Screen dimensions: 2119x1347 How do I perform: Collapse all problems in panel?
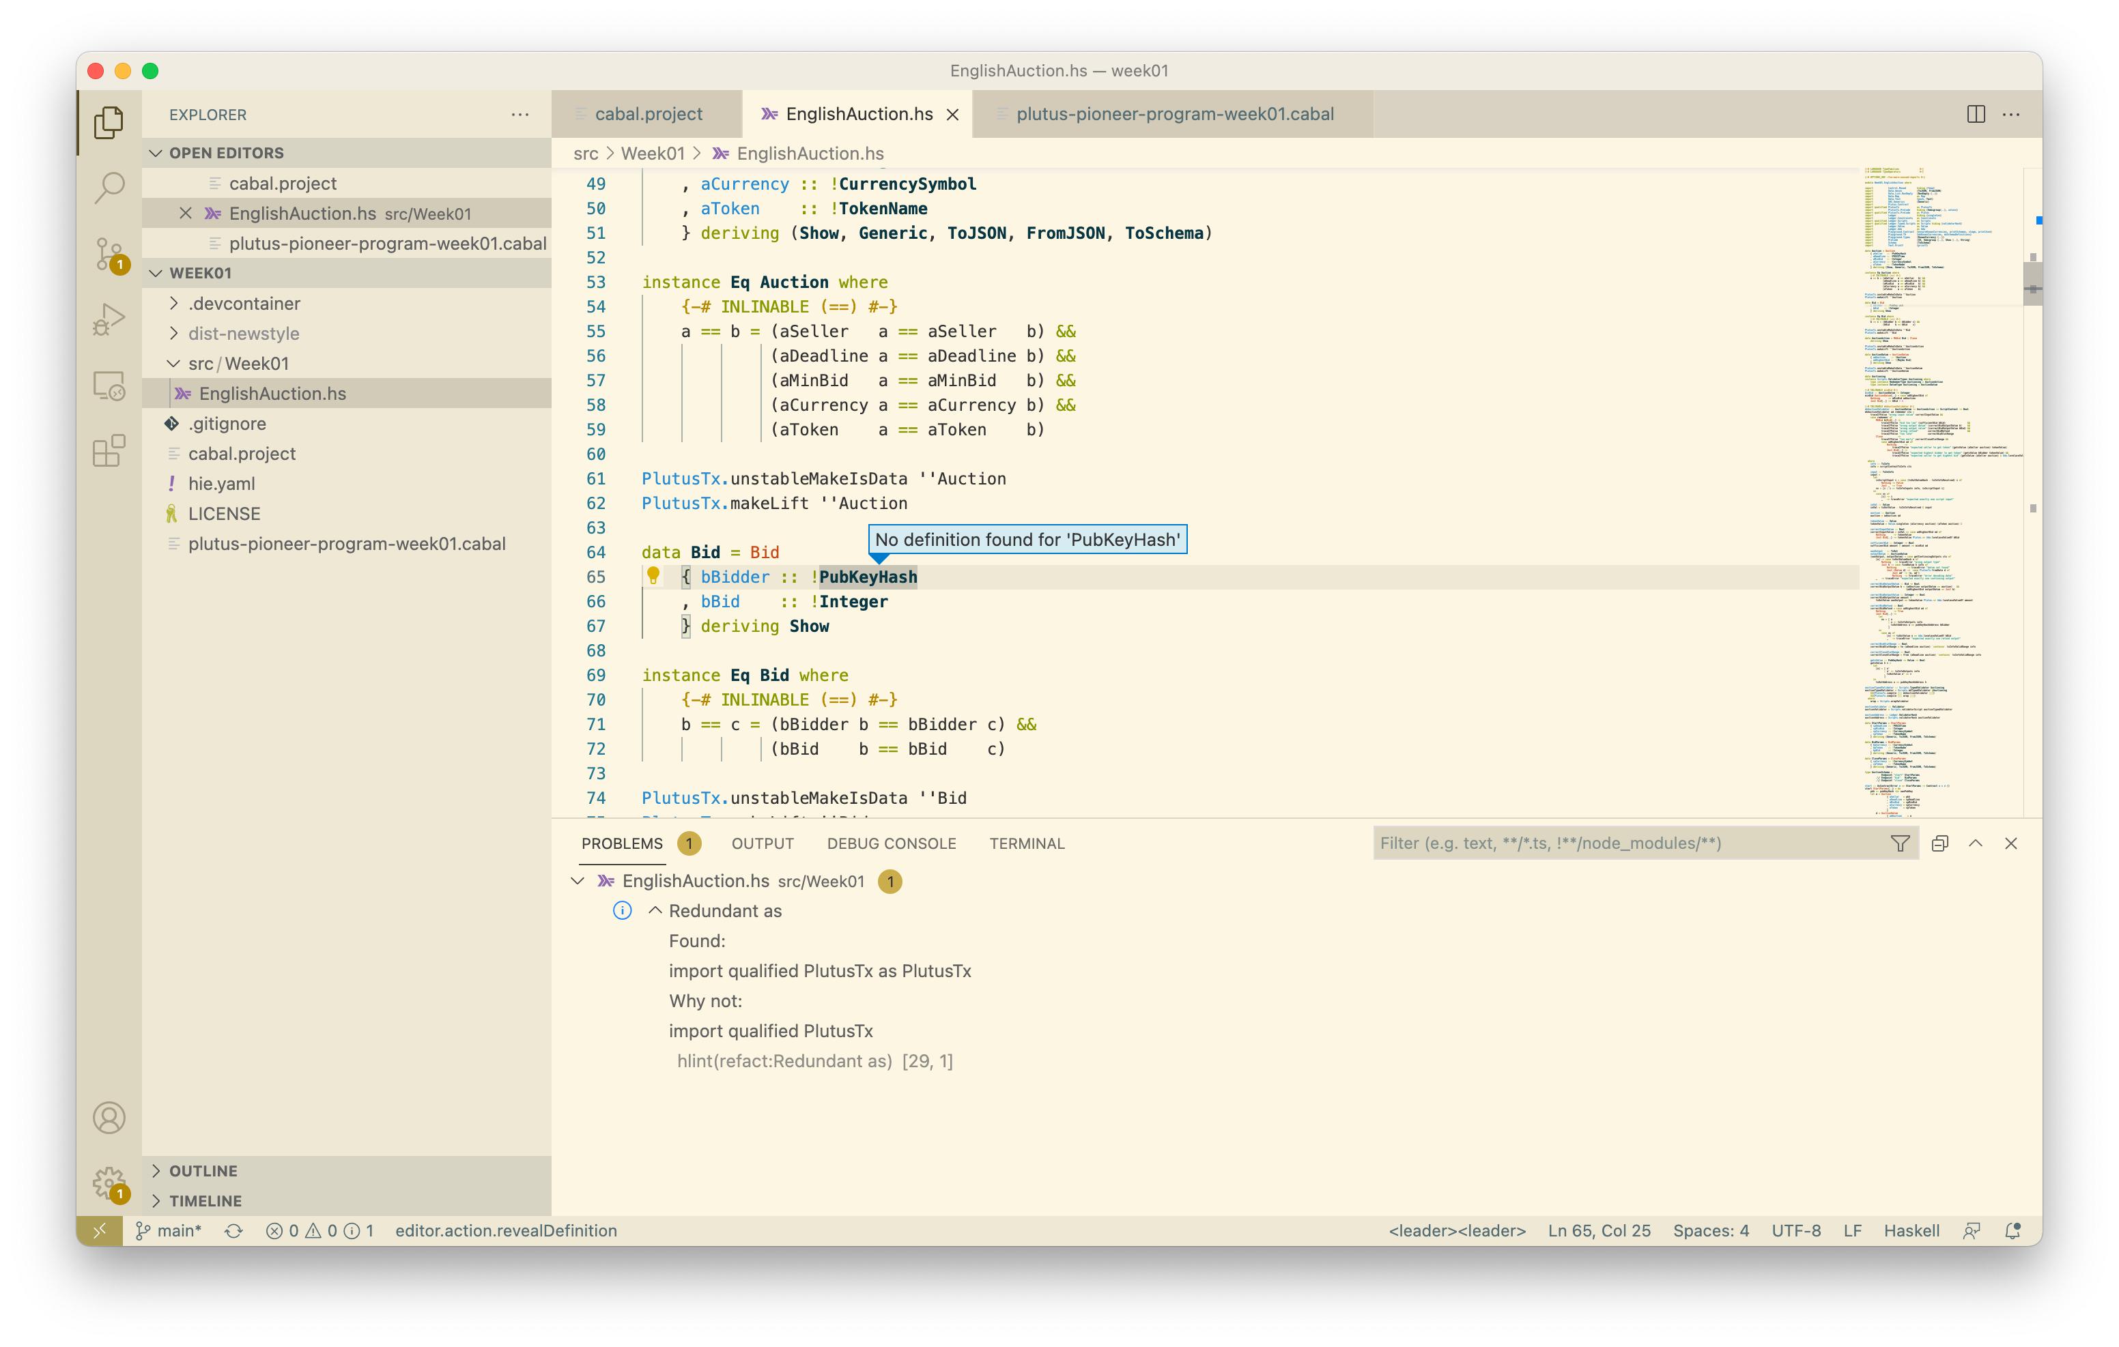pyautogui.click(x=1939, y=843)
